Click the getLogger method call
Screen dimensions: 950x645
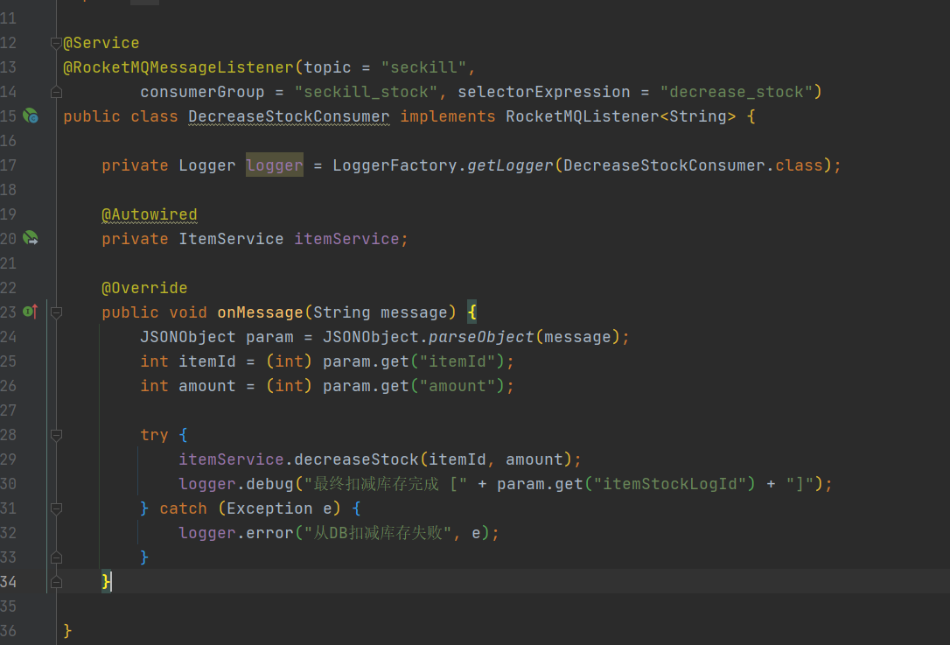[x=510, y=165]
